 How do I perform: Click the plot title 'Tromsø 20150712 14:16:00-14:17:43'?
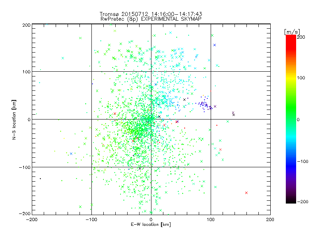click(x=151, y=14)
